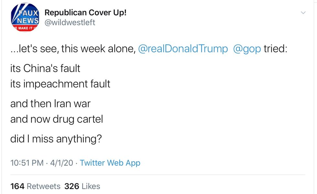Click the red banner strip on avatar
The width and height of the screenshot is (317, 194).
25,29
